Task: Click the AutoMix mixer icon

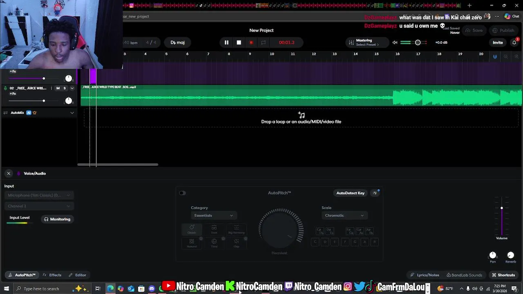Action: pyautogui.click(x=5, y=113)
